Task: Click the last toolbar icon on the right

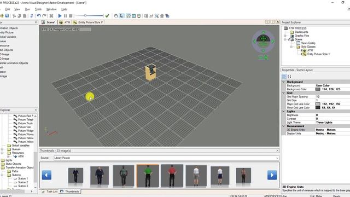Action: click(x=167, y=16)
